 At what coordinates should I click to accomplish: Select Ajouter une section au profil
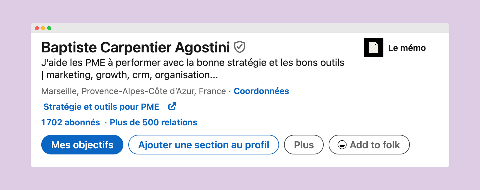pos(204,145)
